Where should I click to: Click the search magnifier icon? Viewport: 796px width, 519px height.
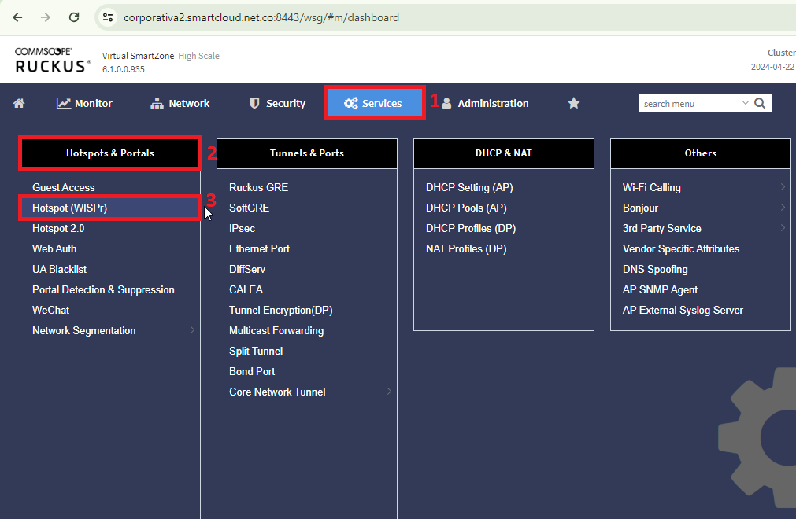(760, 103)
